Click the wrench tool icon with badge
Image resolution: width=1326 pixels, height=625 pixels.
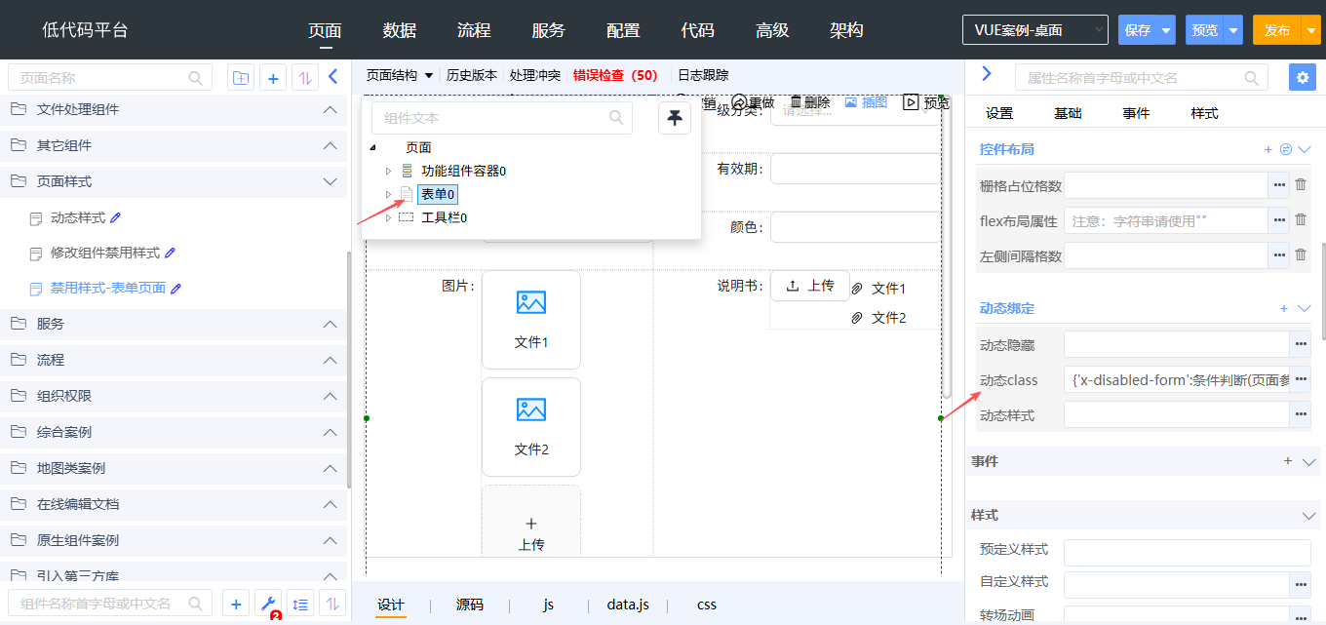(269, 605)
